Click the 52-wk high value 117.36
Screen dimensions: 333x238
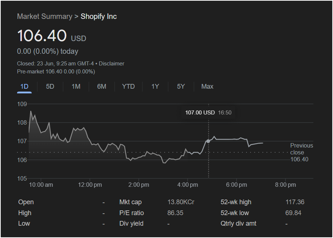tap(295, 202)
